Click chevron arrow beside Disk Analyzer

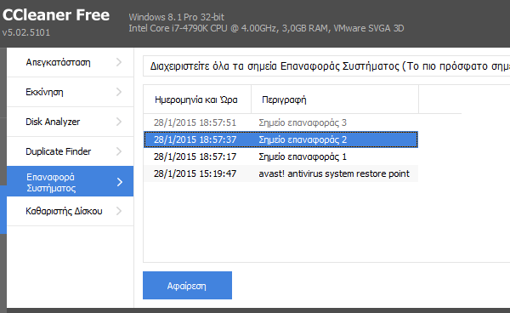point(119,122)
